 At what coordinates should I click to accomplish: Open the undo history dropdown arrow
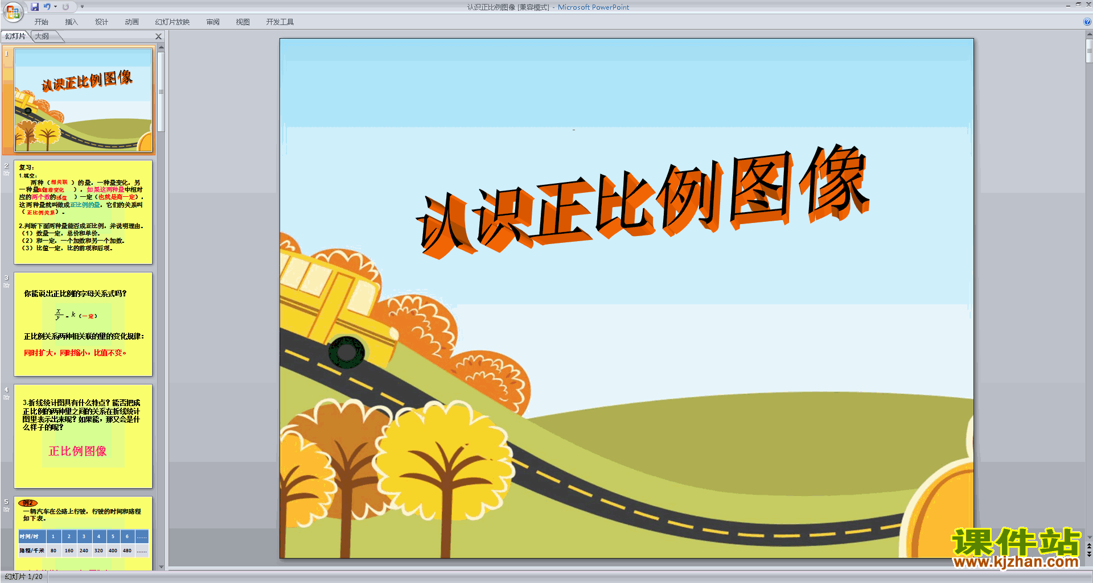pos(55,7)
